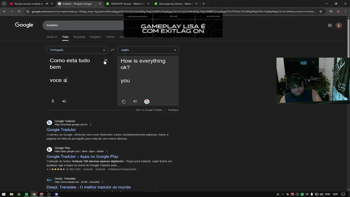
Task: Listen to the English translation
Action: pyautogui.click(x=135, y=101)
